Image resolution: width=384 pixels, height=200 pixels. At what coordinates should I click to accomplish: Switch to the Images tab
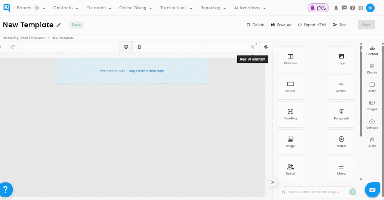pyautogui.click(x=372, y=105)
